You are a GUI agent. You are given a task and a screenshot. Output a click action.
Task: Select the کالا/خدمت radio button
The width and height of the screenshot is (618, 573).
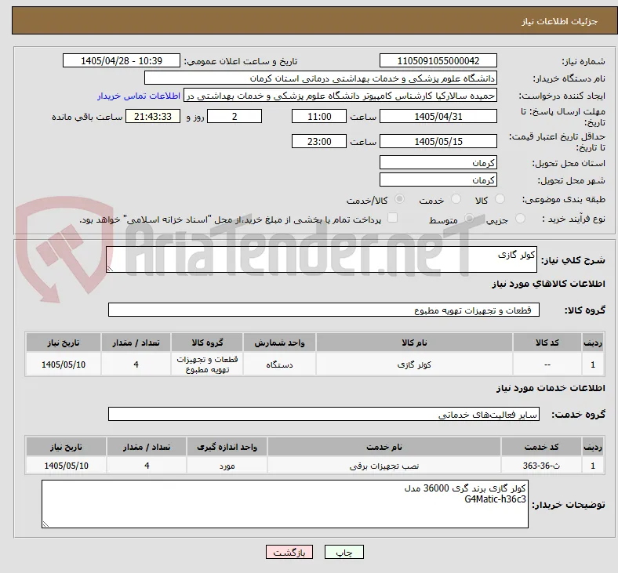click(x=399, y=199)
